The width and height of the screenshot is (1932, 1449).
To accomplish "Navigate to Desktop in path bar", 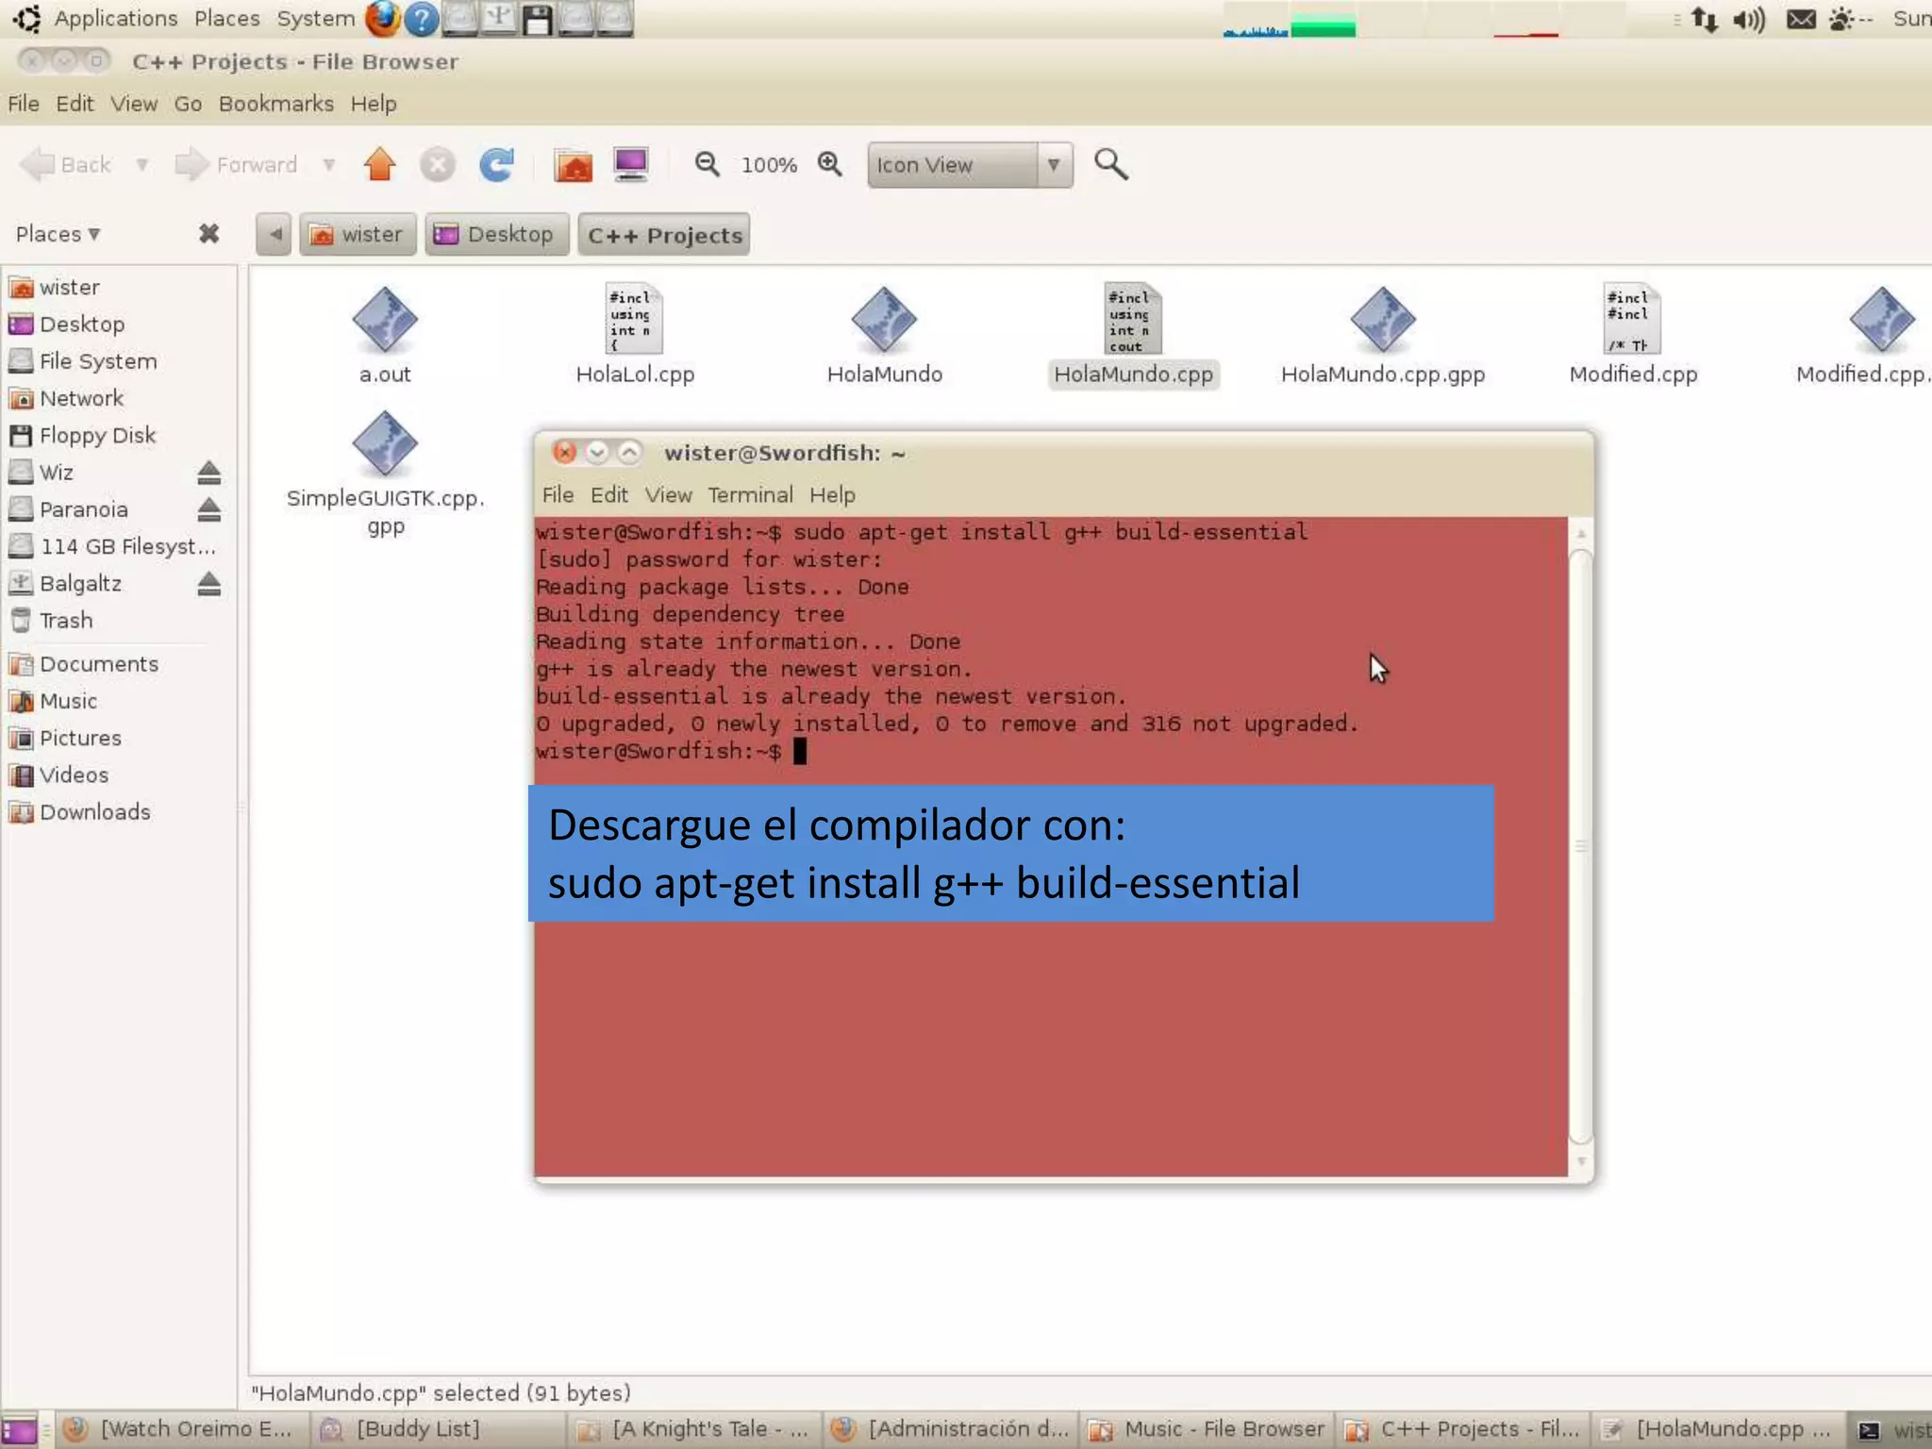I will click(496, 235).
